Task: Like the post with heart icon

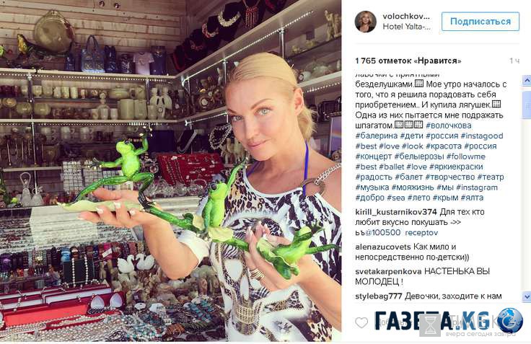Action: [361, 322]
